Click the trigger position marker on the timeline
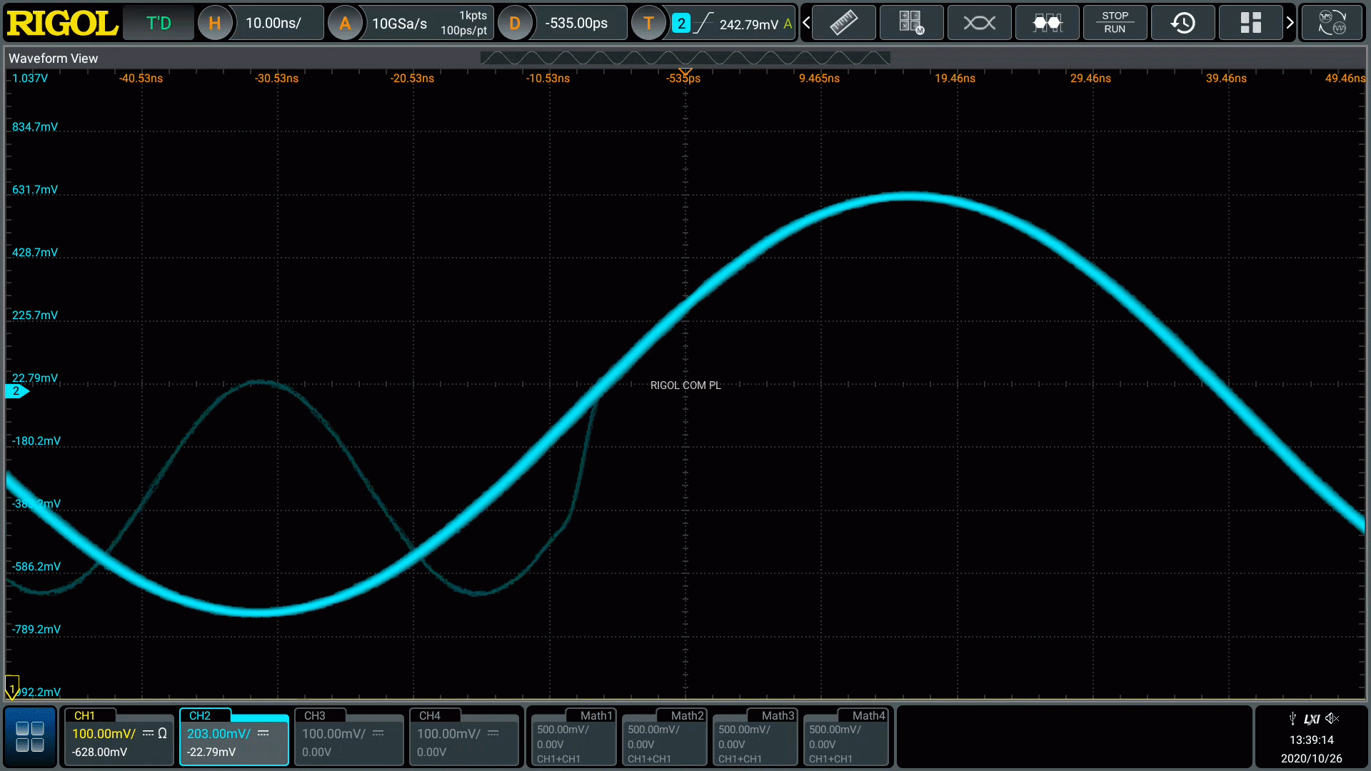 (685, 72)
